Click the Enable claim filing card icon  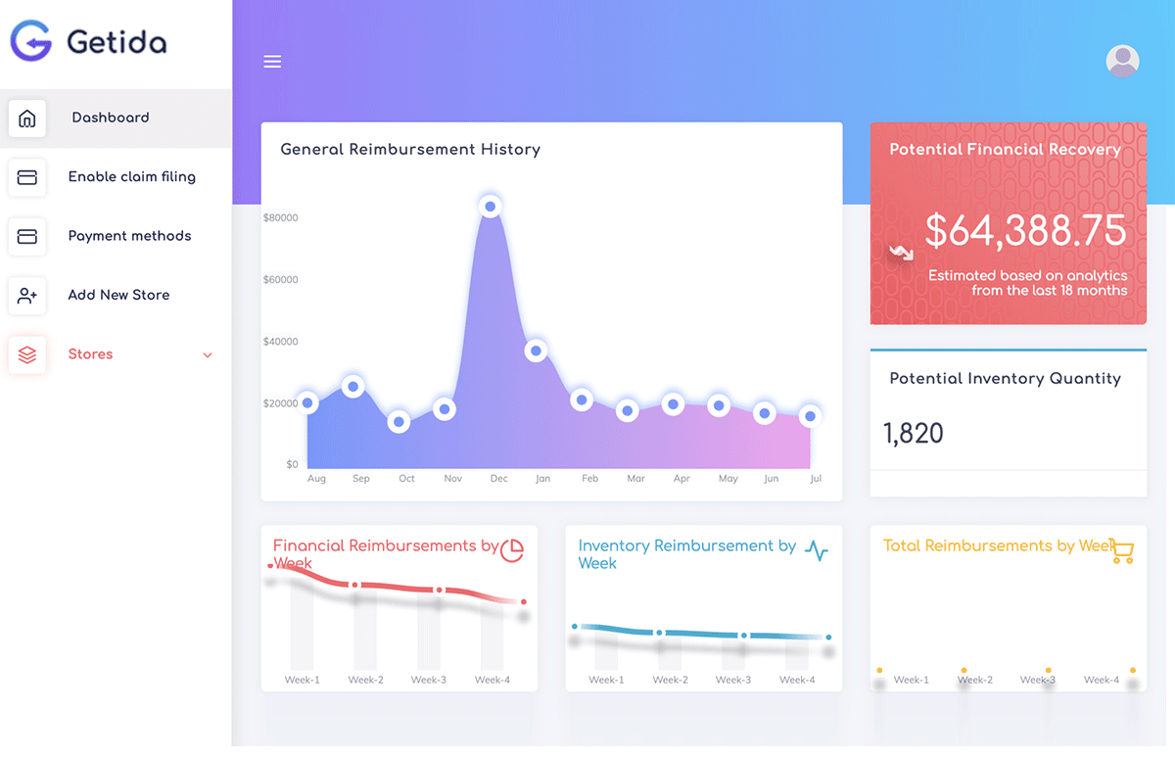pyautogui.click(x=27, y=177)
